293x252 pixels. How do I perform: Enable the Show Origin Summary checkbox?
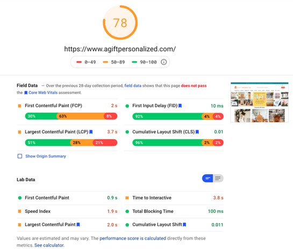click(x=20, y=156)
